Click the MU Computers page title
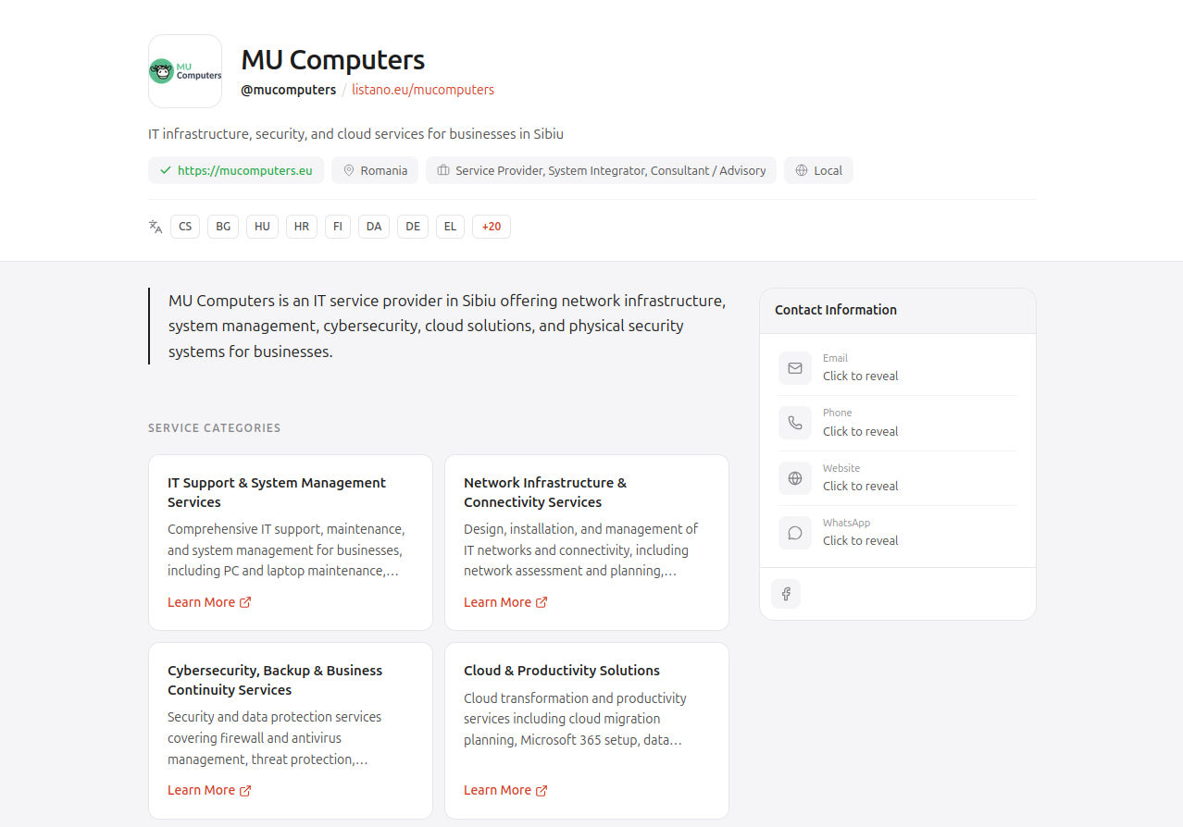Viewport: 1183px width, 827px height. pyautogui.click(x=333, y=60)
